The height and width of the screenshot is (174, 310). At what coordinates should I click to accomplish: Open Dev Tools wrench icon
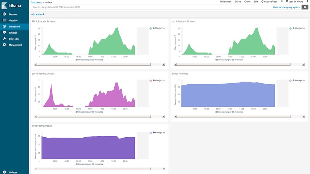pos(4,39)
